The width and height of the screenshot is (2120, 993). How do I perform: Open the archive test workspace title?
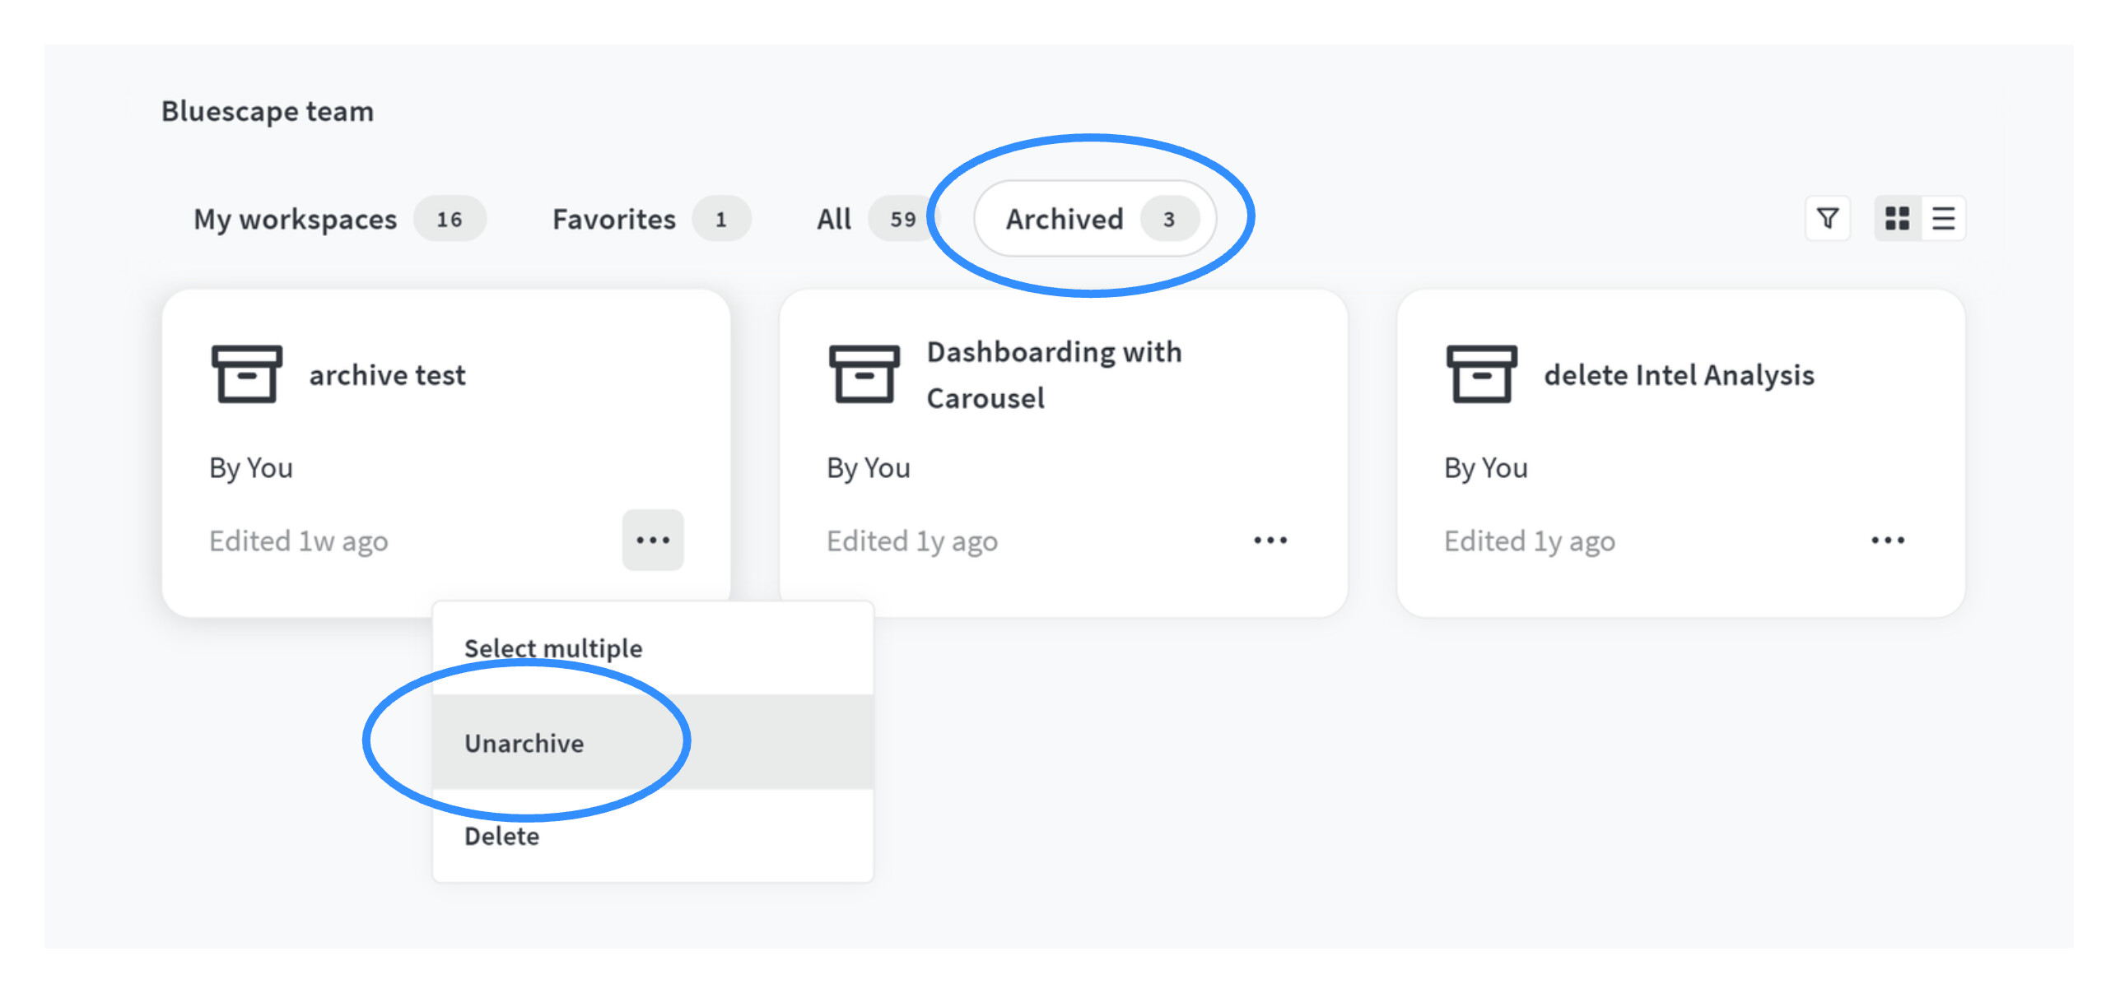(x=387, y=375)
